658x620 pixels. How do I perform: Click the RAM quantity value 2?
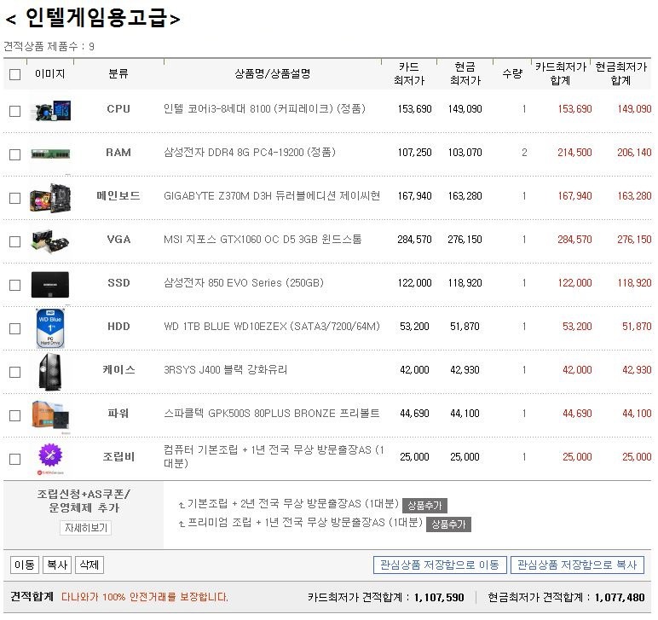tap(524, 153)
